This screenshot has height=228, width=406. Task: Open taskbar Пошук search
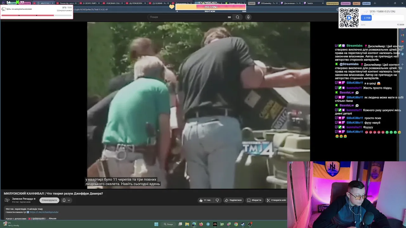(x=169, y=224)
